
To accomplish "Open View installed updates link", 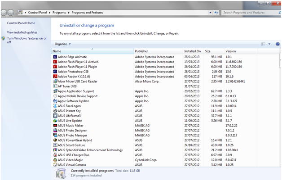I will click(x=22, y=32).
